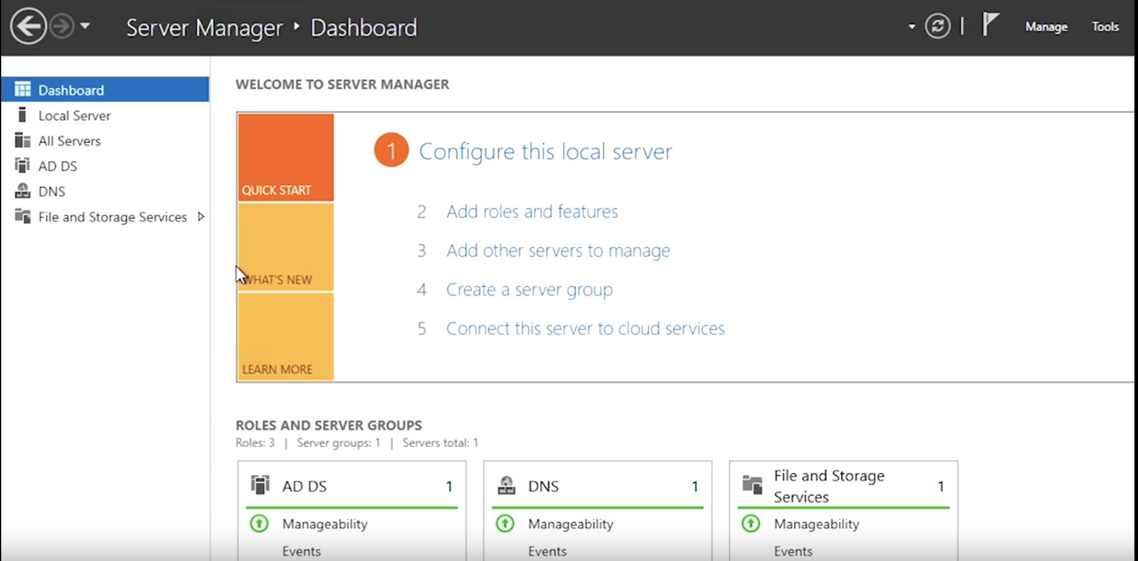Click Configure this local server link
This screenshot has width=1138, height=561.
(x=545, y=151)
